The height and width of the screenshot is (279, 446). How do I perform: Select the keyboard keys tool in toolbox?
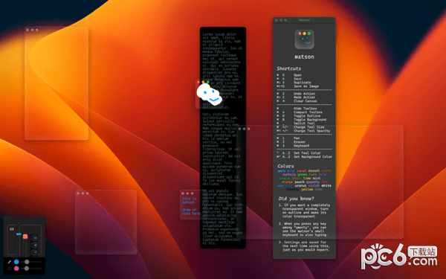(x=34, y=245)
